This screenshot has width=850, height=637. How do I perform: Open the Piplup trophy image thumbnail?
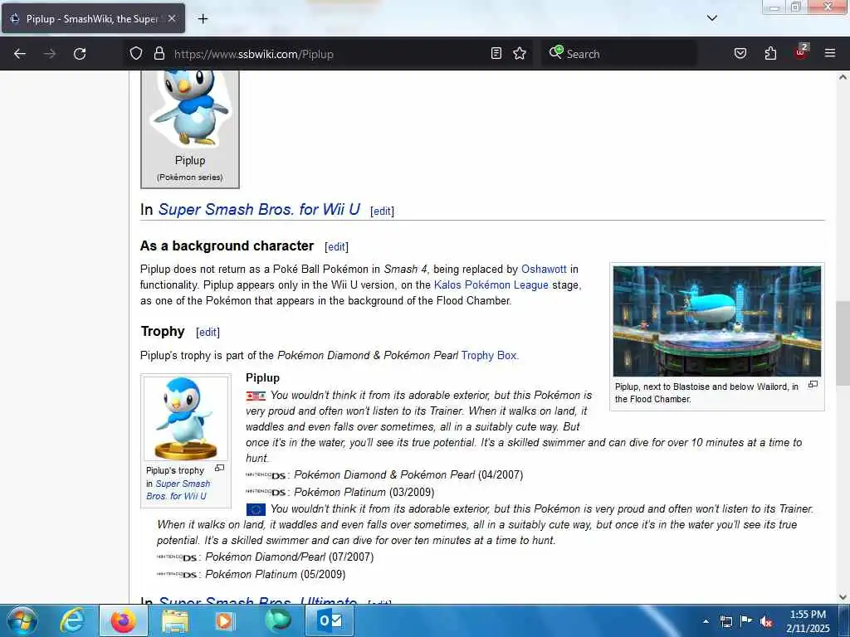pyautogui.click(x=186, y=418)
